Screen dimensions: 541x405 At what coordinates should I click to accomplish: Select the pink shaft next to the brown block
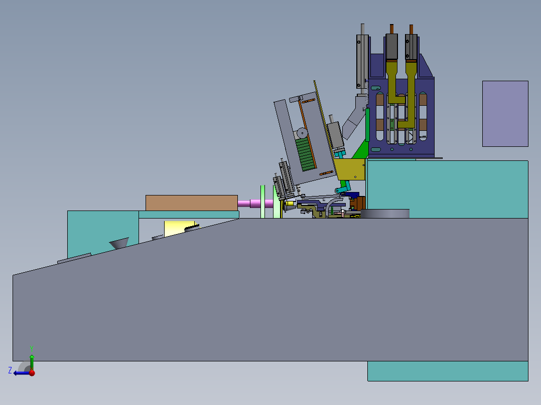pyautogui.click(x=255, y=204)
